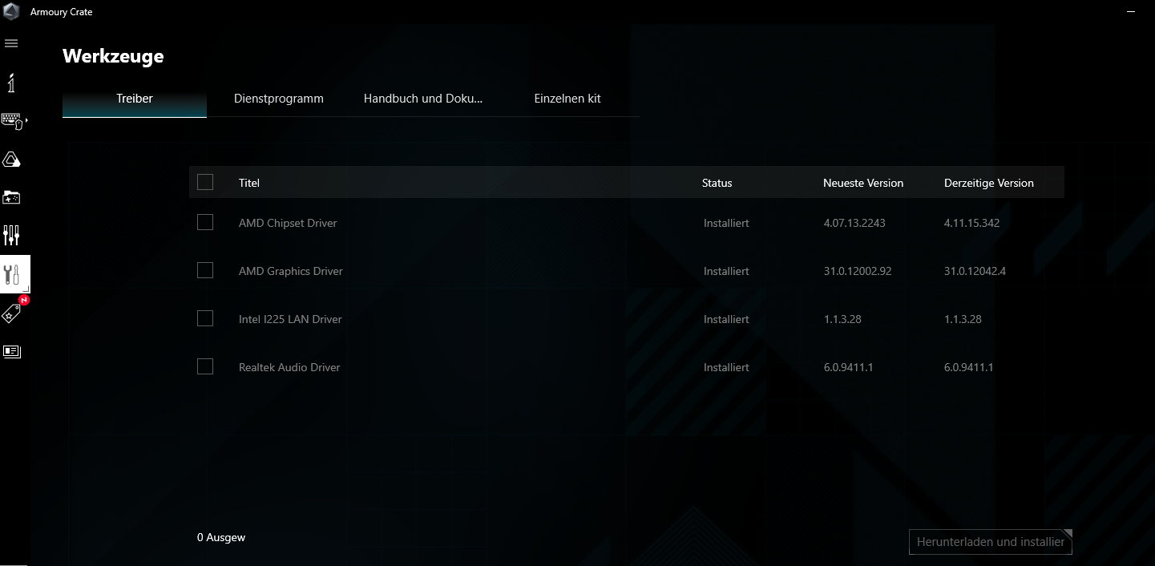Check the AMD Graphics Driver checkbox
This screenshot has width=1155, height=566.
pyautogui.click(x=205, y=270)
